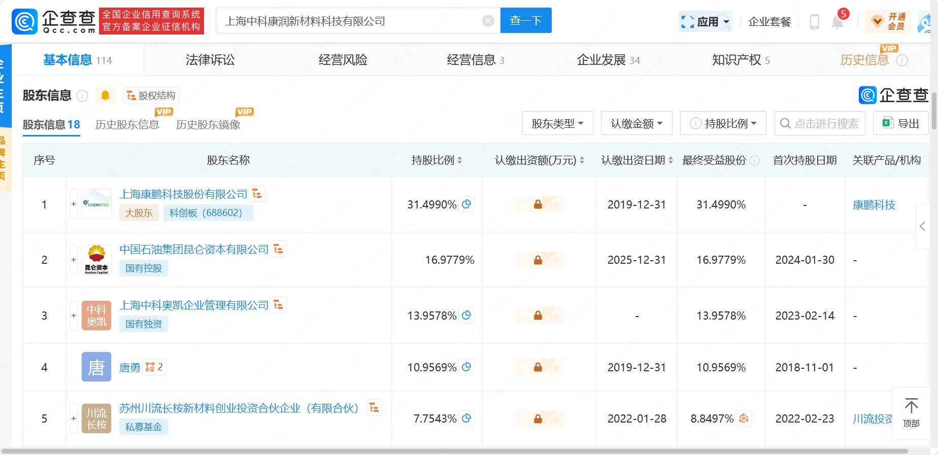The image size is (938, 455).
Task: Click equity chart icon beside 昆仑资本
Action: tap(278, 249)
